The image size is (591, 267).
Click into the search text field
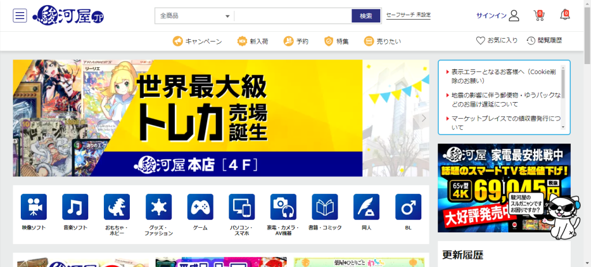(292, 16)
